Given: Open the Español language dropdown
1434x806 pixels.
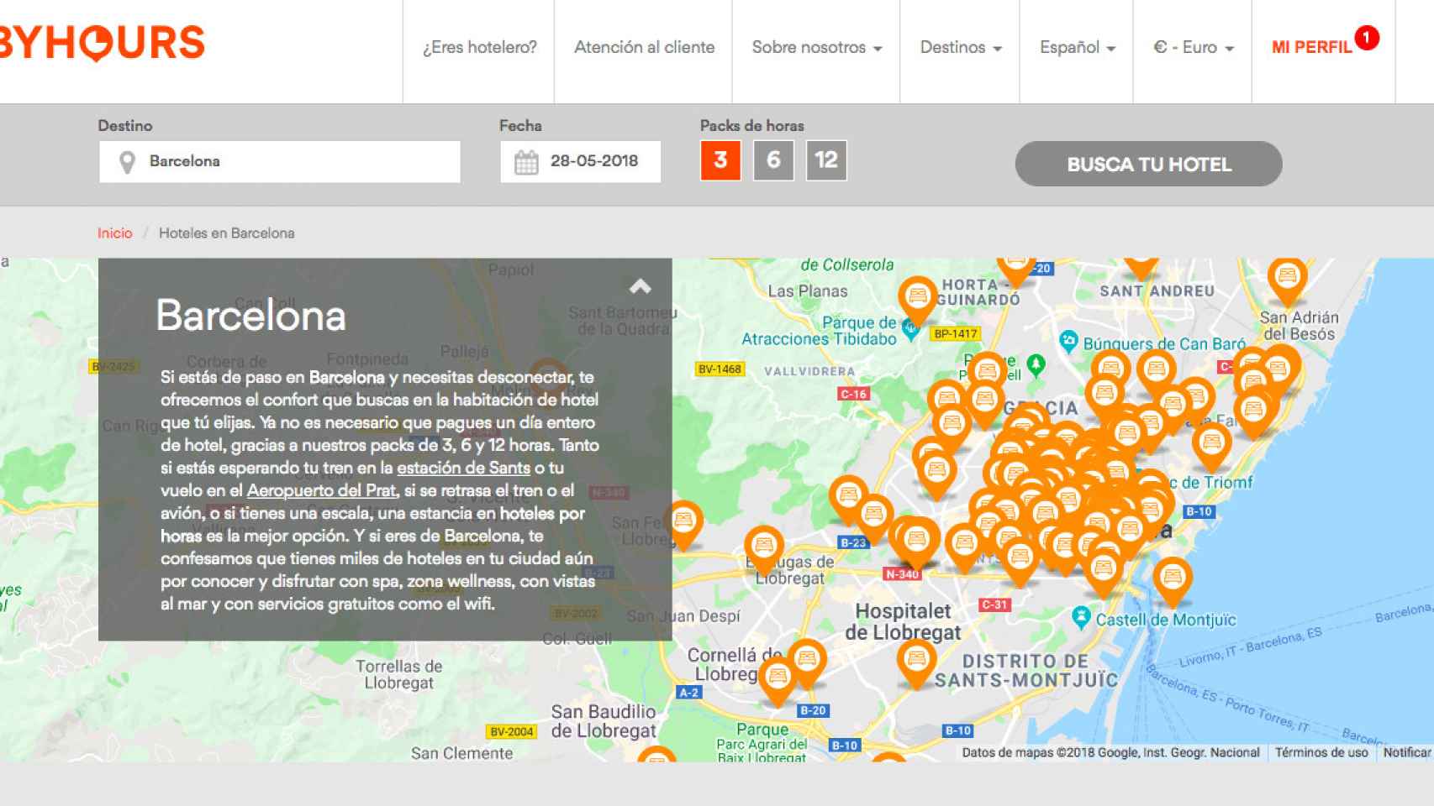Looking at the screenshot, I should [1078, 48].
